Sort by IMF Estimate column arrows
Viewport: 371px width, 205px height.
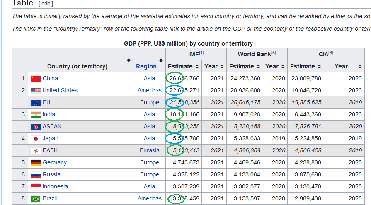pyautogui.click(x=197, y=67)
